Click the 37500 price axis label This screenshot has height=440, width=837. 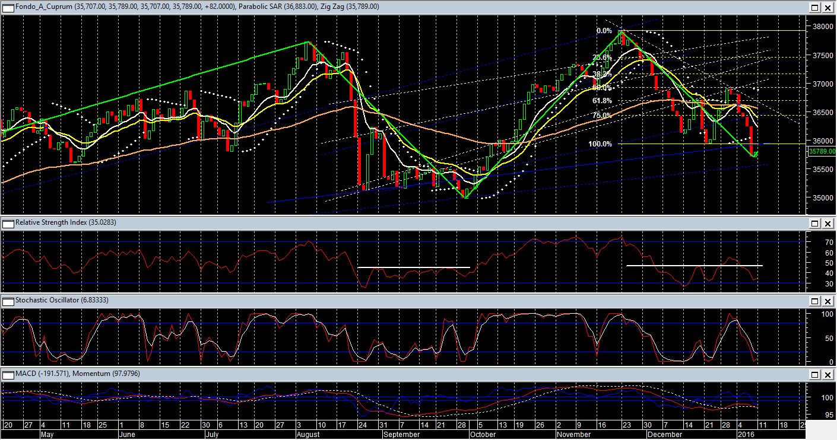[823, 55]
